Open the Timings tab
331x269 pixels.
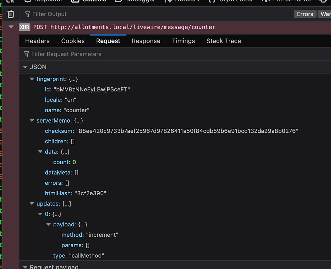[183, 41]
